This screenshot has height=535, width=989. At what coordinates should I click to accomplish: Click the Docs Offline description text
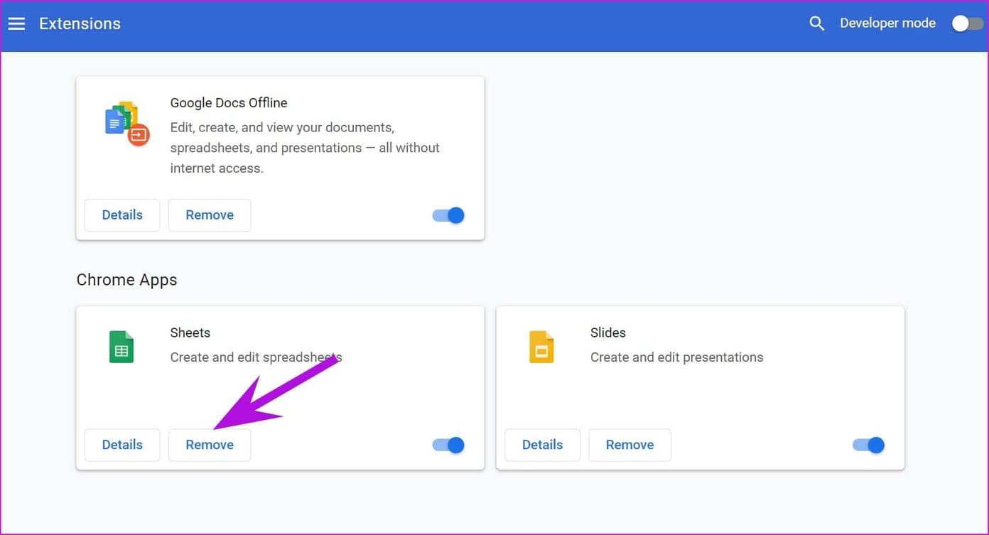coord(305,148)
